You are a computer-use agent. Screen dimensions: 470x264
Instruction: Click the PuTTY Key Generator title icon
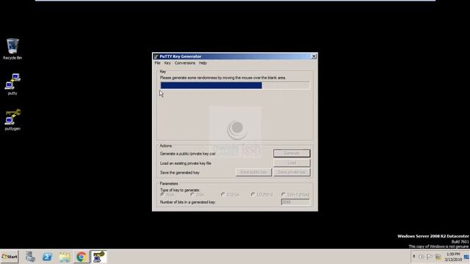click(x=156, y=56)
